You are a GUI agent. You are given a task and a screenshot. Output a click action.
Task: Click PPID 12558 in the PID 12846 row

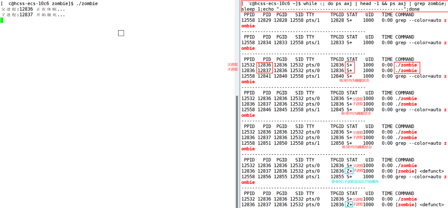(x=248, y=110)
